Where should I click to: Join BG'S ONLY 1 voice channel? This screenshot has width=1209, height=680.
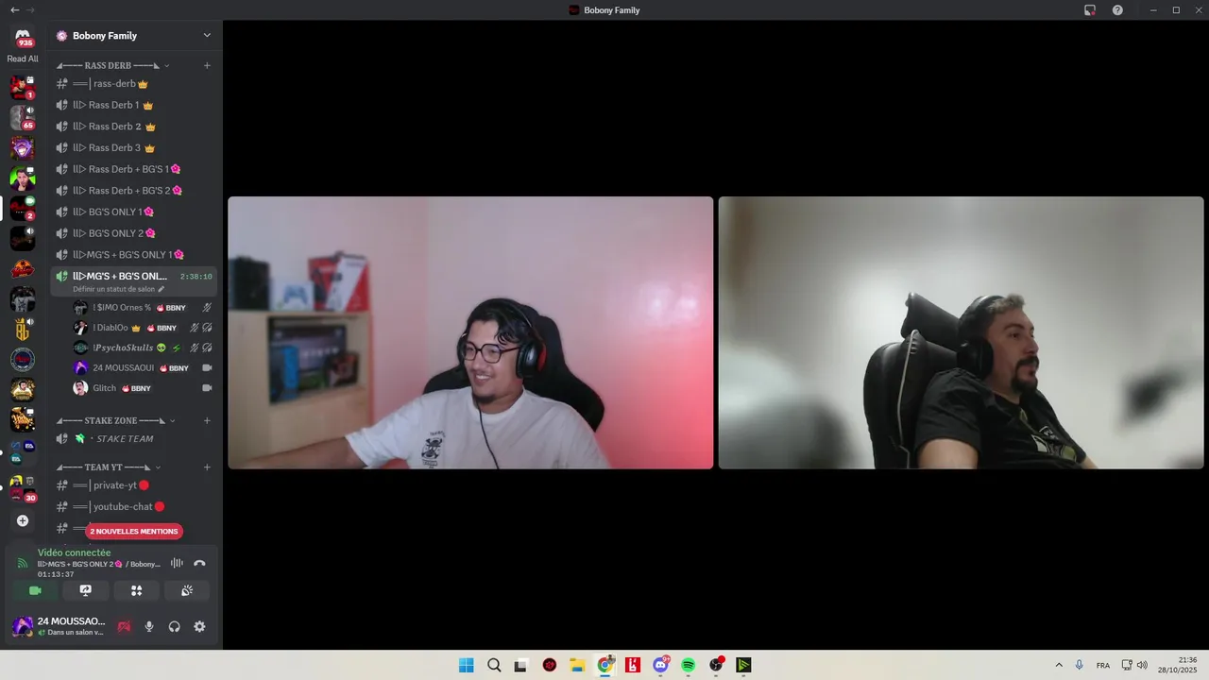[134, 212]
